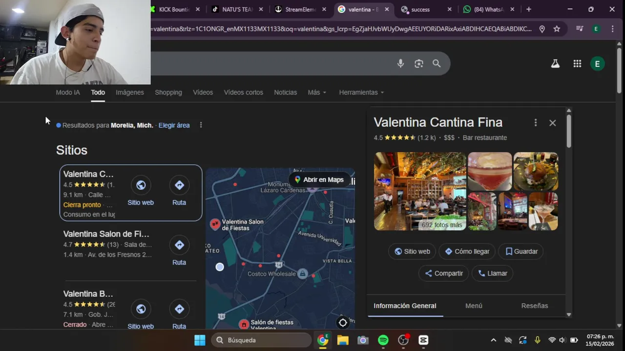Expand the Más dropdown
Image resolution: width=625 pixels, height=351 pixels.
coord(317,92)
